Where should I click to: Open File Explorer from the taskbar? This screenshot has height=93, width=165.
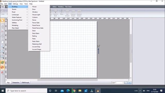(80, 91)
